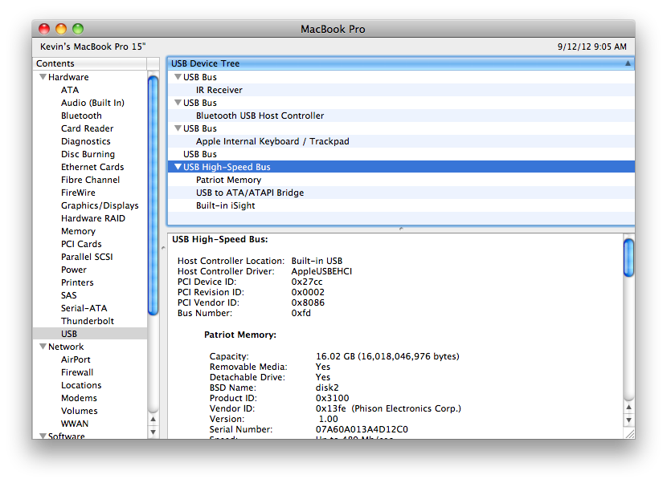Collapse USB Bus above Bluetooth USB Host Controller
This screenshot has width=667, height=483.
click(x=178, y=103)
